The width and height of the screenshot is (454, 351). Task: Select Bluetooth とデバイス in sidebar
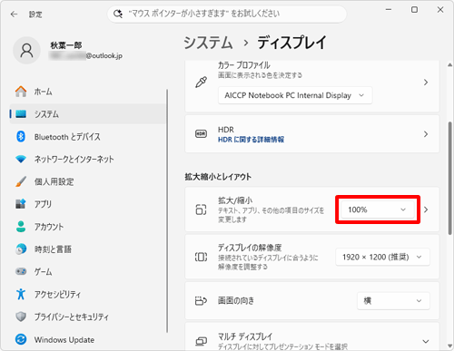pyautogui.click(x=88, y=137)
